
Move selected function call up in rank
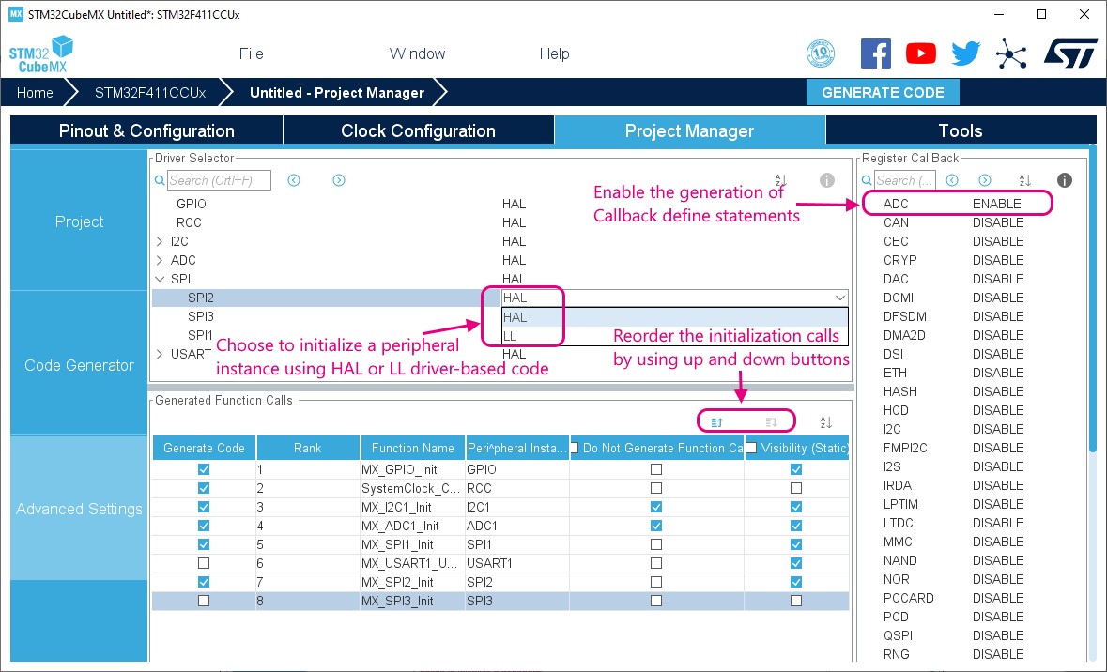point(717,422)
